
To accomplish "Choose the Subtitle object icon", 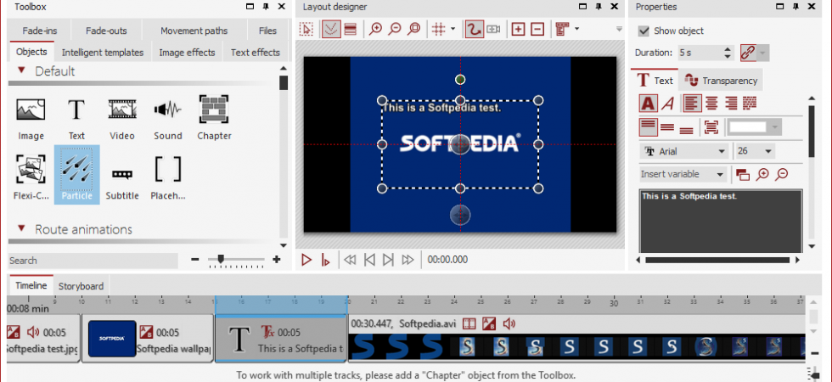I will 122,175.
